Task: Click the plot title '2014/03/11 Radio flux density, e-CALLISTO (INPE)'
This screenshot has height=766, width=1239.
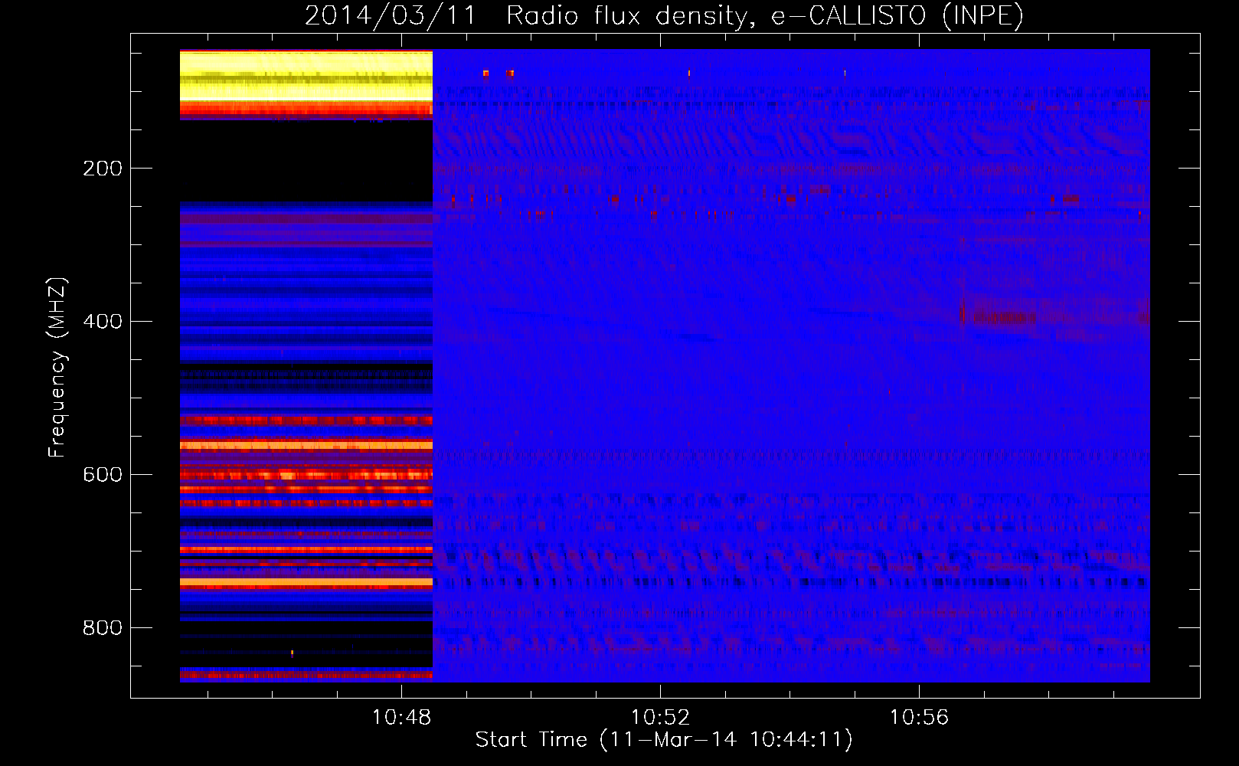Action: [x=664, y=16]
